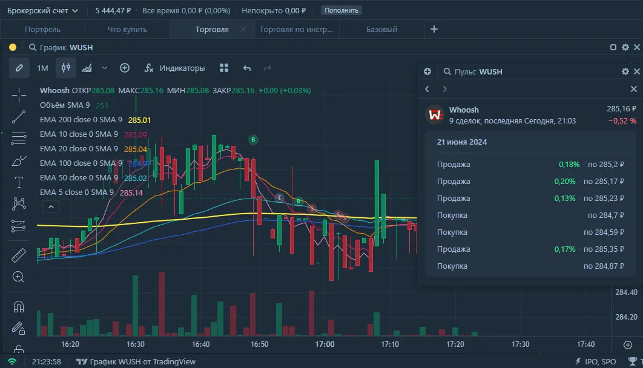The width and height of the screenshot is (643, 368).
Task: Open the ruler measure tool
Action: [x=18, y=255]
